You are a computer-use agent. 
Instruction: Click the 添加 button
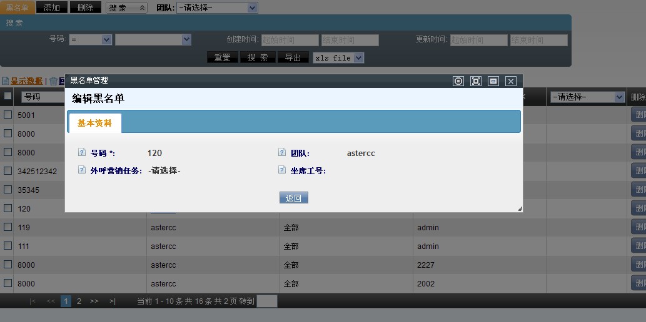coord(52,8)
